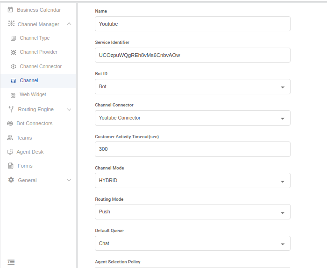The image size is (327, 268).
Task: Click the Channel Connector icon
Action: coord(13,67)
